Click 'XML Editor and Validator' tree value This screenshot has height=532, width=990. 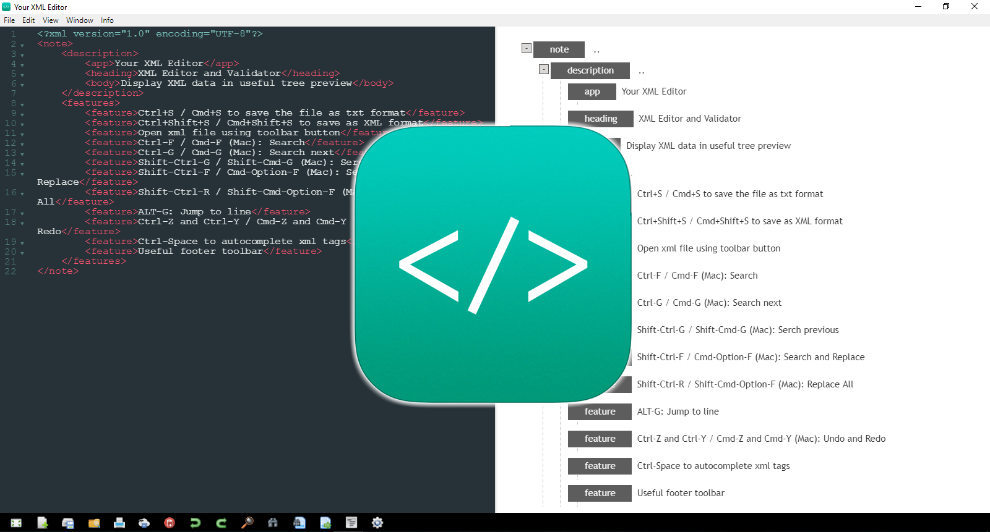click(x=690, y=119)
